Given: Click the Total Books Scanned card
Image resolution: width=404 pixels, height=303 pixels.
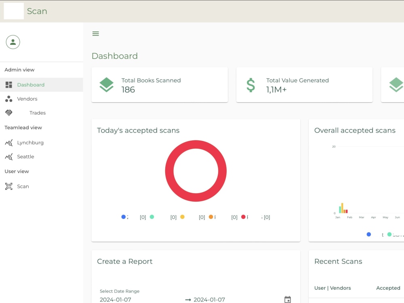Looking at the screenshot, I should (x=160, y=85).
